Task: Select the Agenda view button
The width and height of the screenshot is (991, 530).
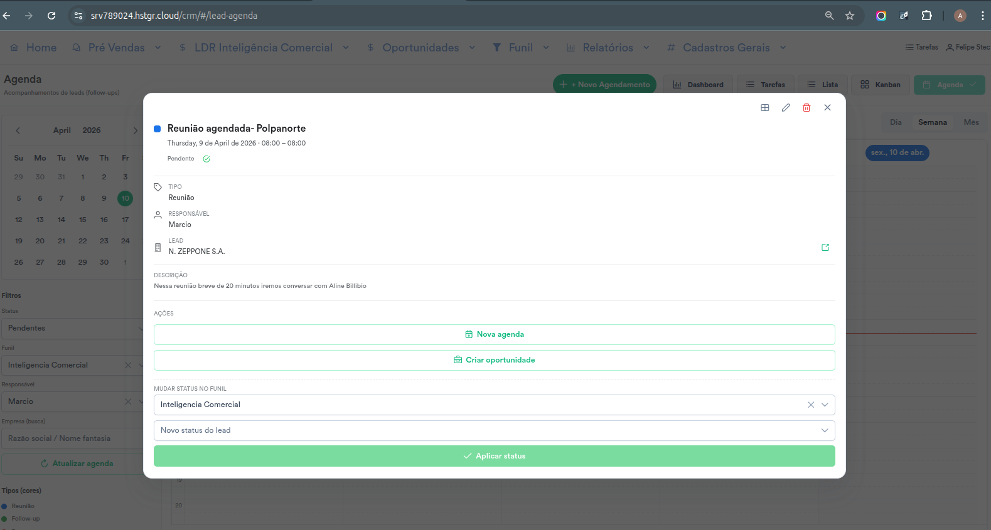Action: 950,85
